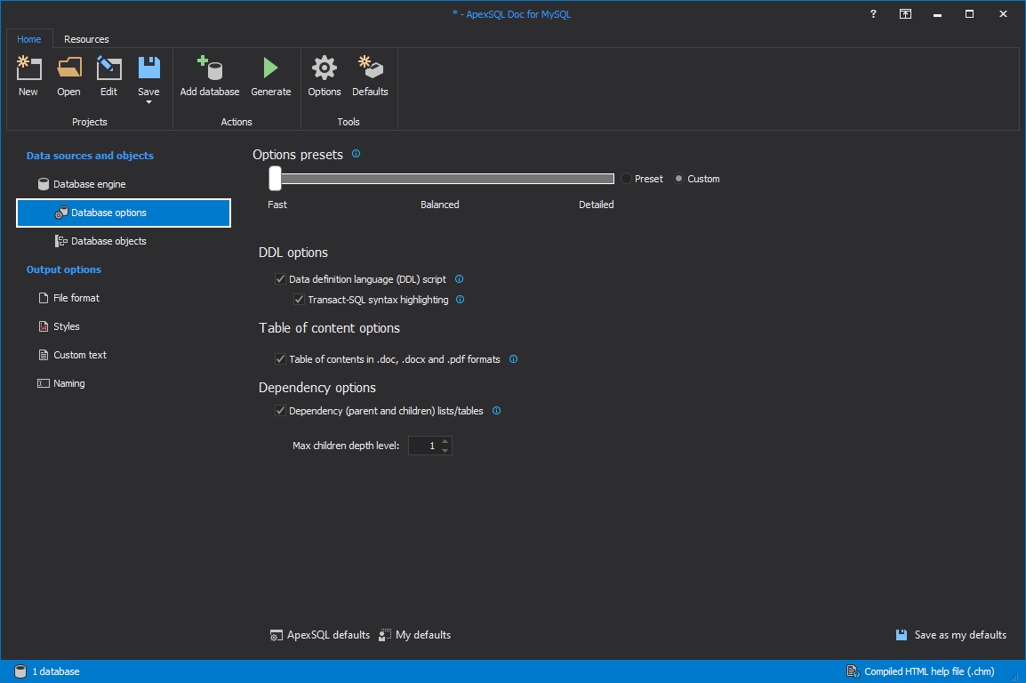Open Database objects in the sidebar
The image size is (1026, 683).
click(x=124, y=241)
